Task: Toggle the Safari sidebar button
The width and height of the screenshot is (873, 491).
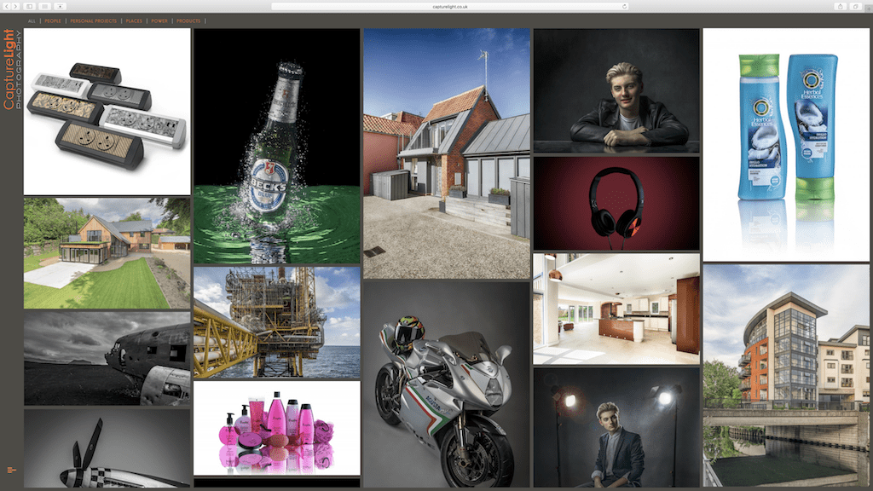Action: click(30, 6)
